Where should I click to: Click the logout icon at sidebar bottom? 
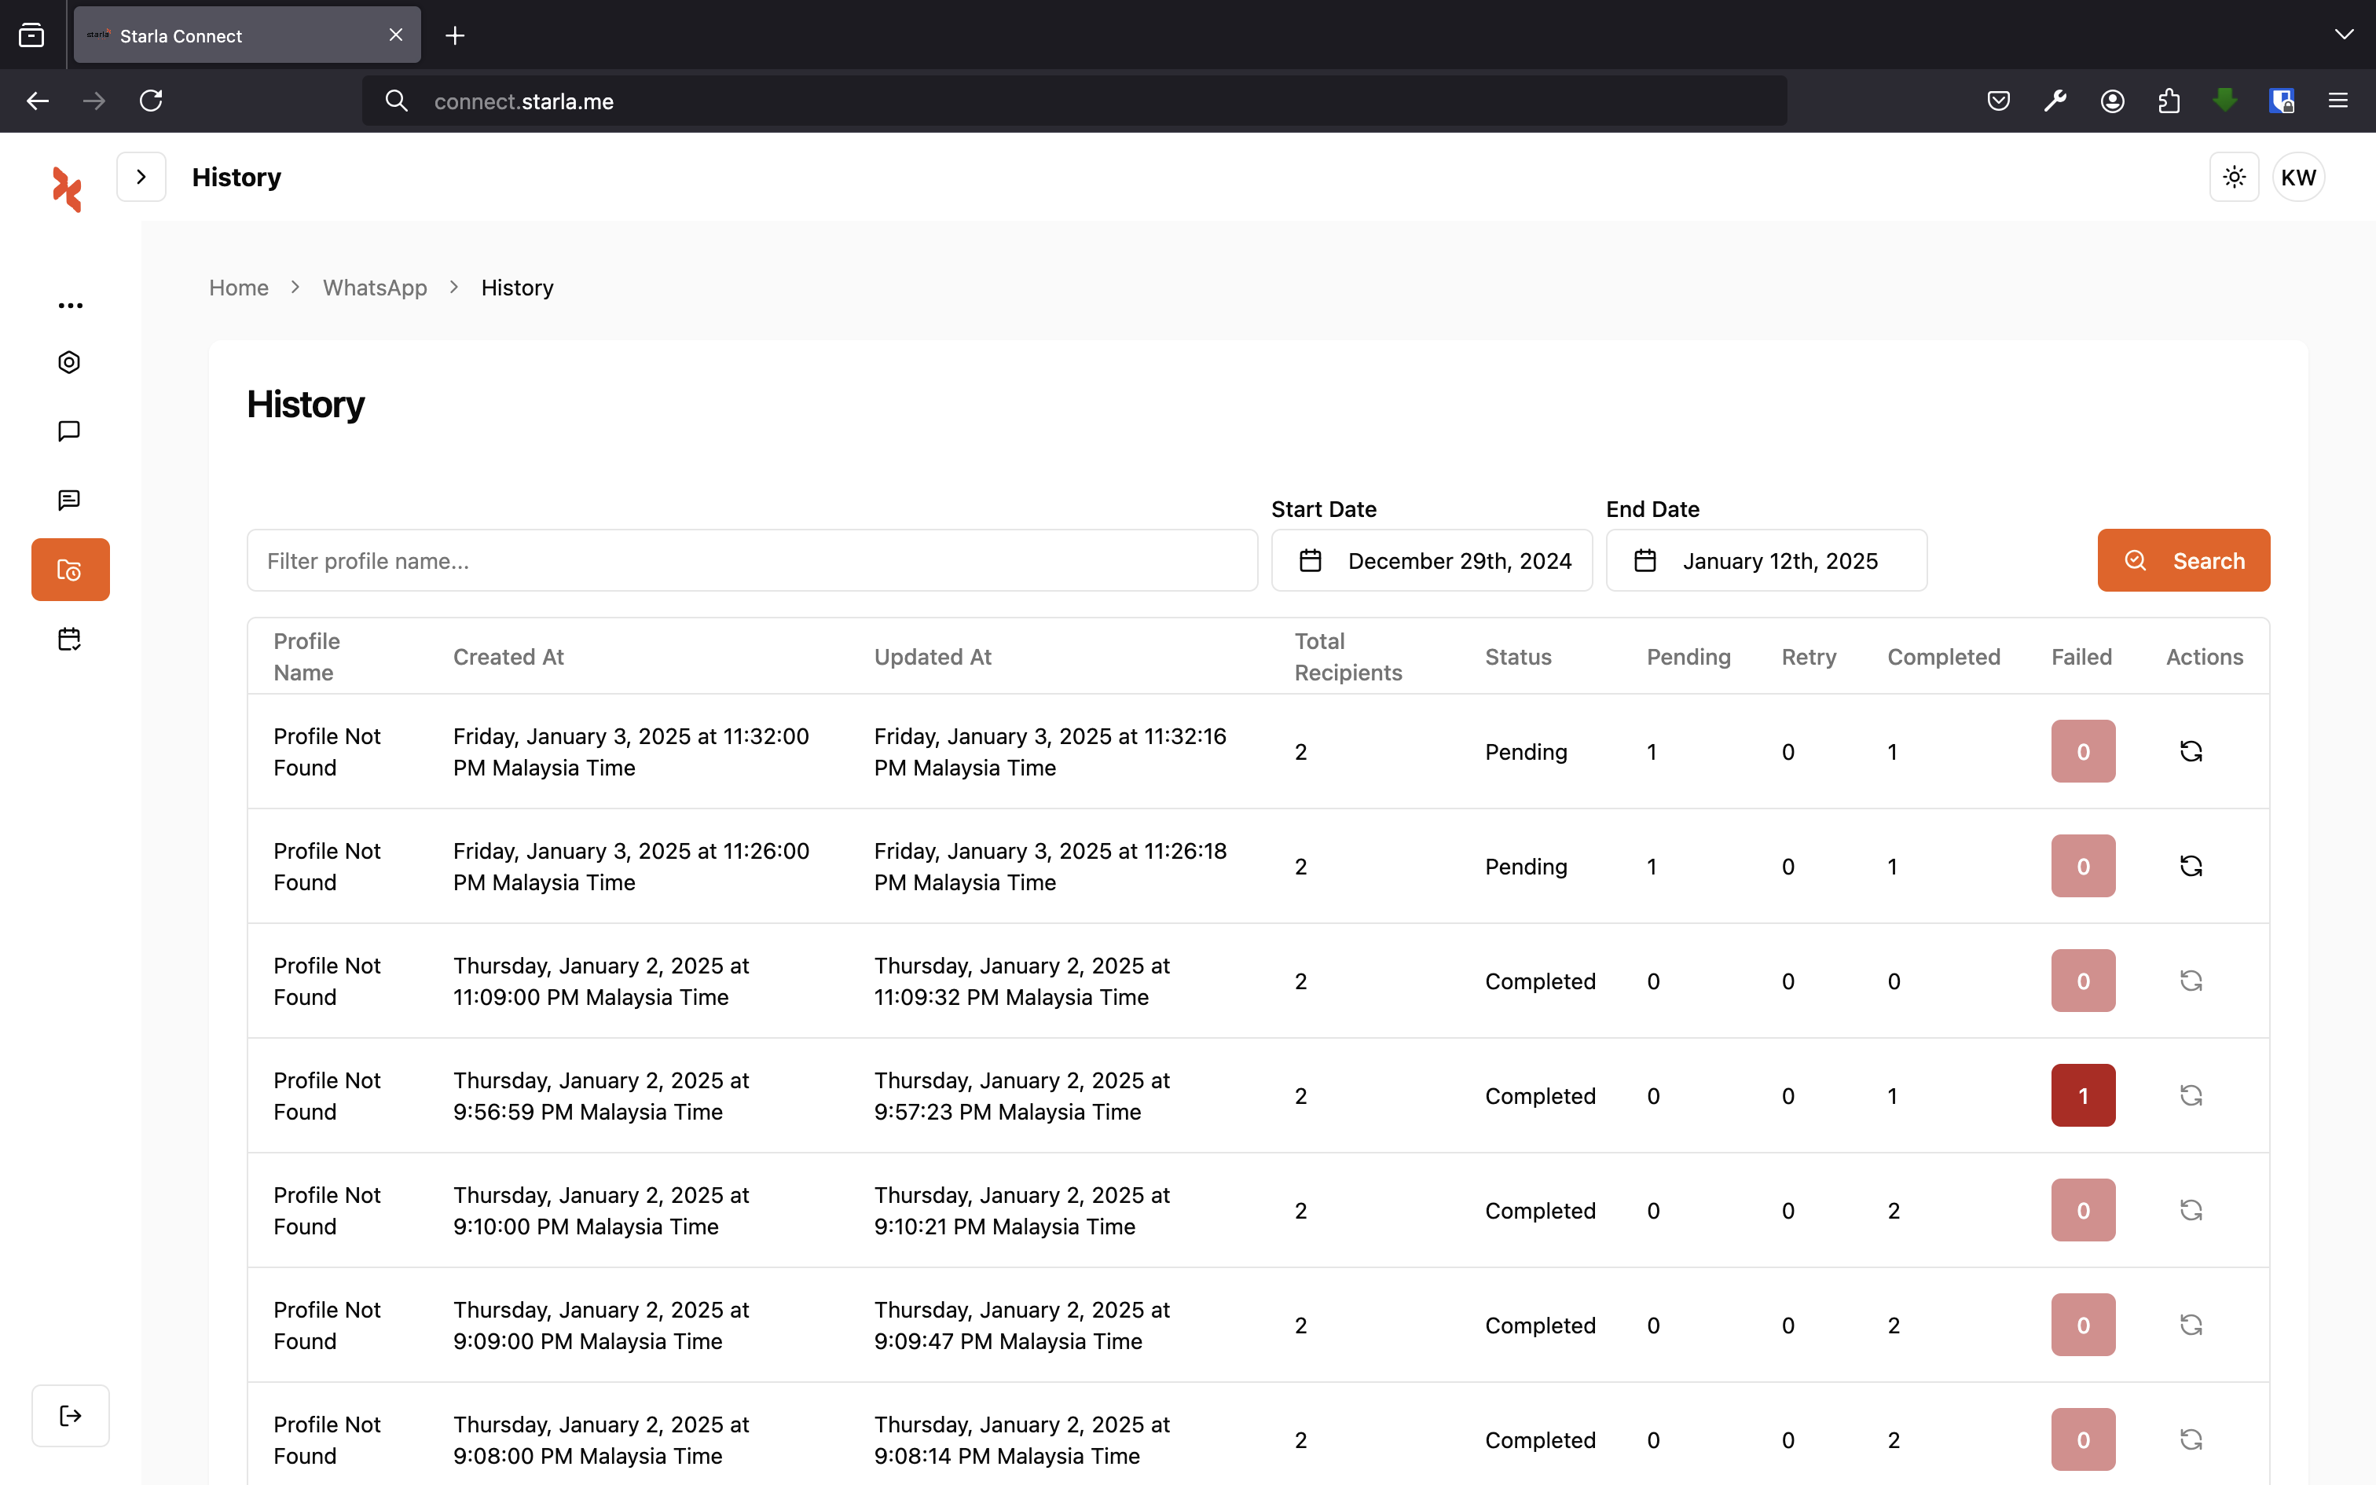coord(70,1415)
